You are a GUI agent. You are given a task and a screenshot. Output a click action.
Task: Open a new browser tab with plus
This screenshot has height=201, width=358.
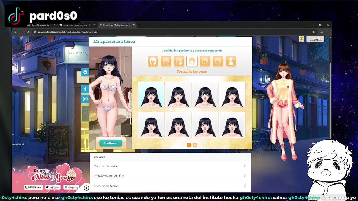click(x=140, y=25)
